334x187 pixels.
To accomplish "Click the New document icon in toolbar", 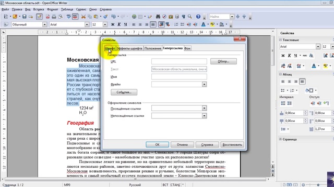I will 6,17.
